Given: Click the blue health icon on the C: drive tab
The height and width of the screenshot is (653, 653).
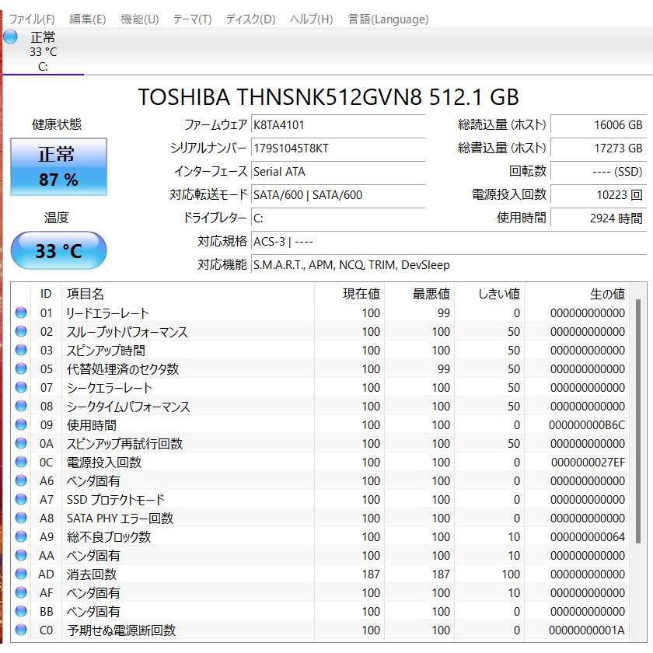Looking at the screenshot, I should [11, 37].
